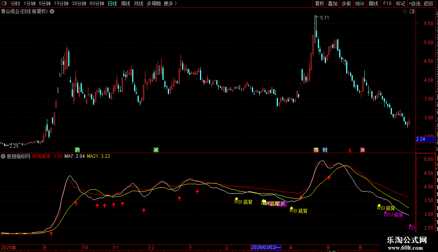The width and height of the screenshot is (438, 252).
Task: Select the 60分钟 period tab
Action: pos(97,3)
